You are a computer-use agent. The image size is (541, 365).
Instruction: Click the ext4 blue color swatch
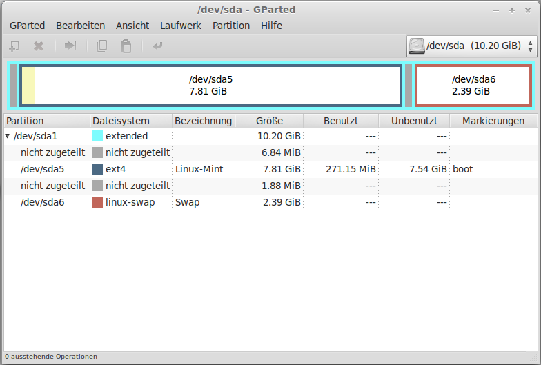pyautogui.click(x=97, y=169)
